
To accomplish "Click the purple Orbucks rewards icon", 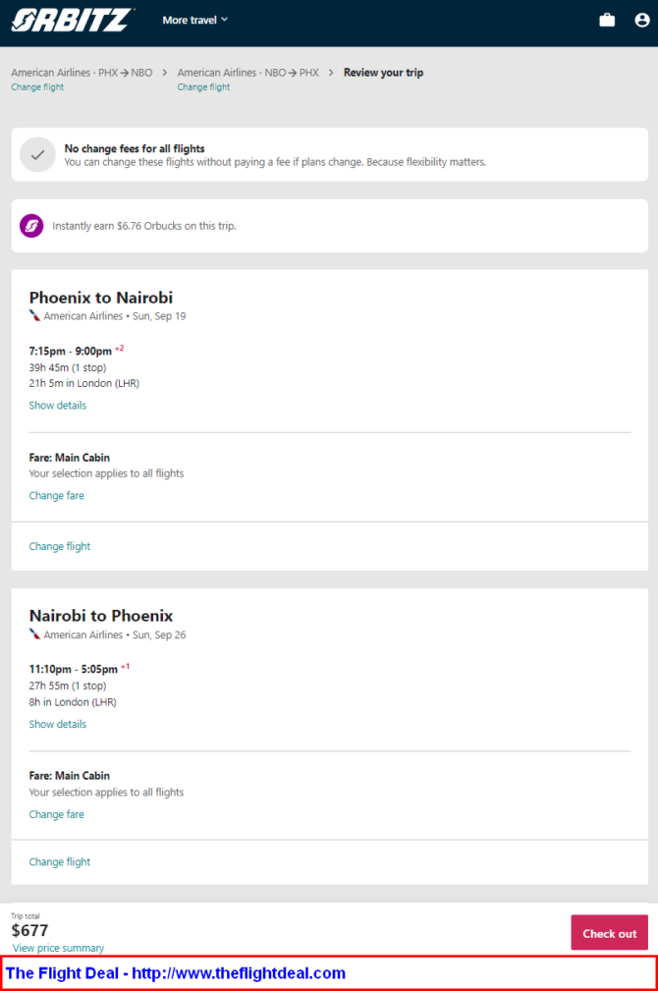I will click(x=31, y=226).
